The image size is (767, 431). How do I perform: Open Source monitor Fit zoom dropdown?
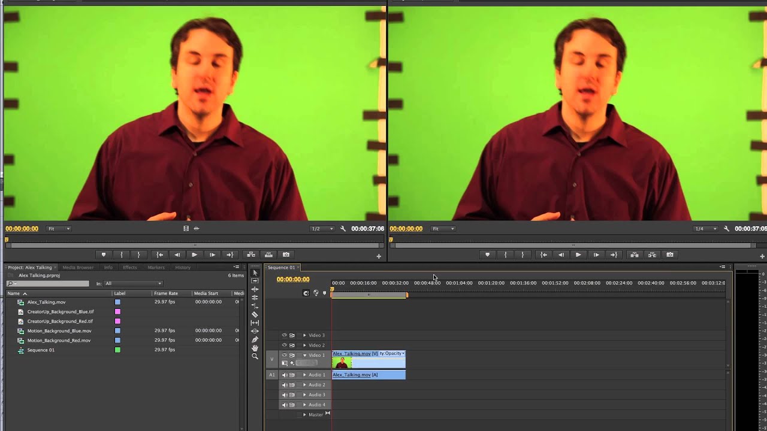pos(59,229)
